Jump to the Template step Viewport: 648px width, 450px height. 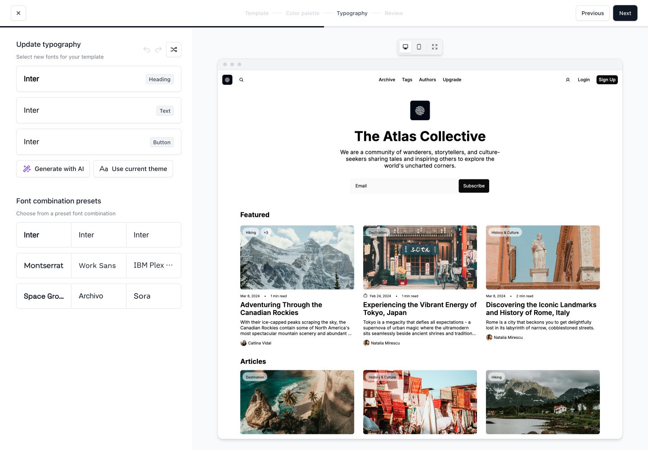click(x=256, y=13)
